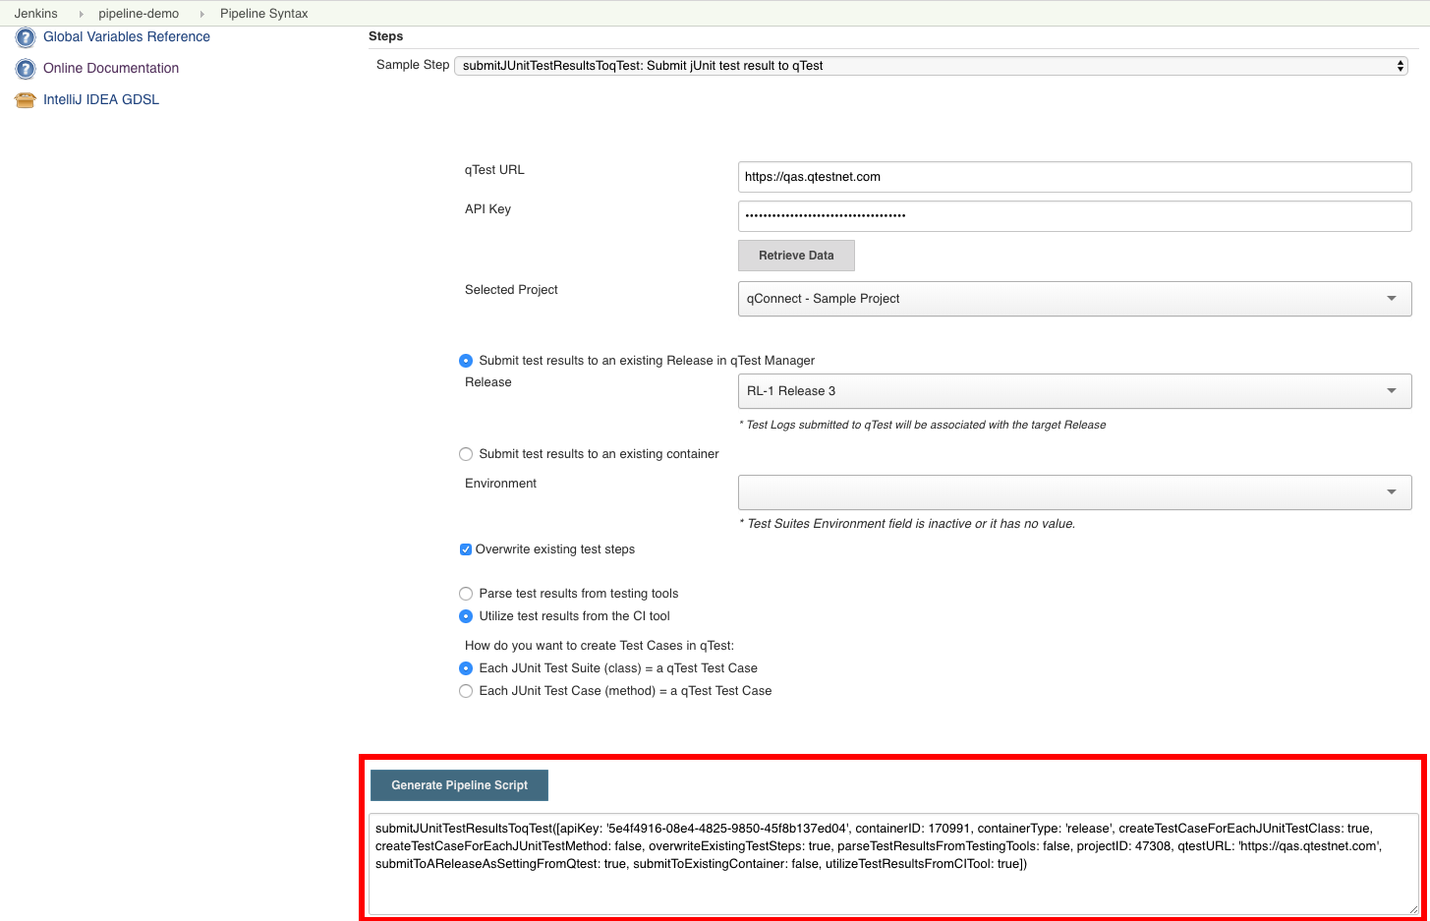Expand the empty Environment dropdown
1430x921 pixels.
click(x=1073, y=492)
